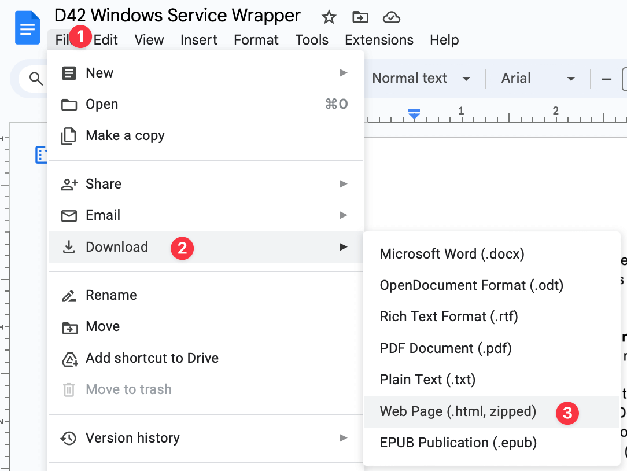Click Make a copy in File menu
The image size is (627, 471).
coord(125,135)
